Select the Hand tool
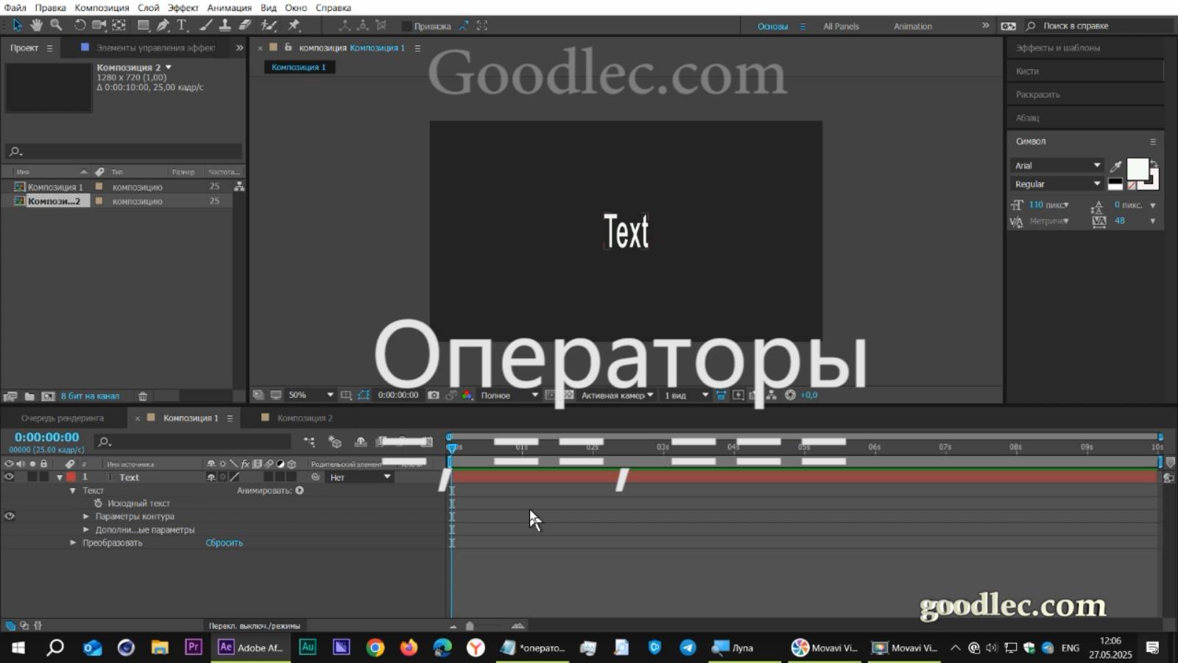The width and height of the screenshot is (1178, 663). [35, 25]
